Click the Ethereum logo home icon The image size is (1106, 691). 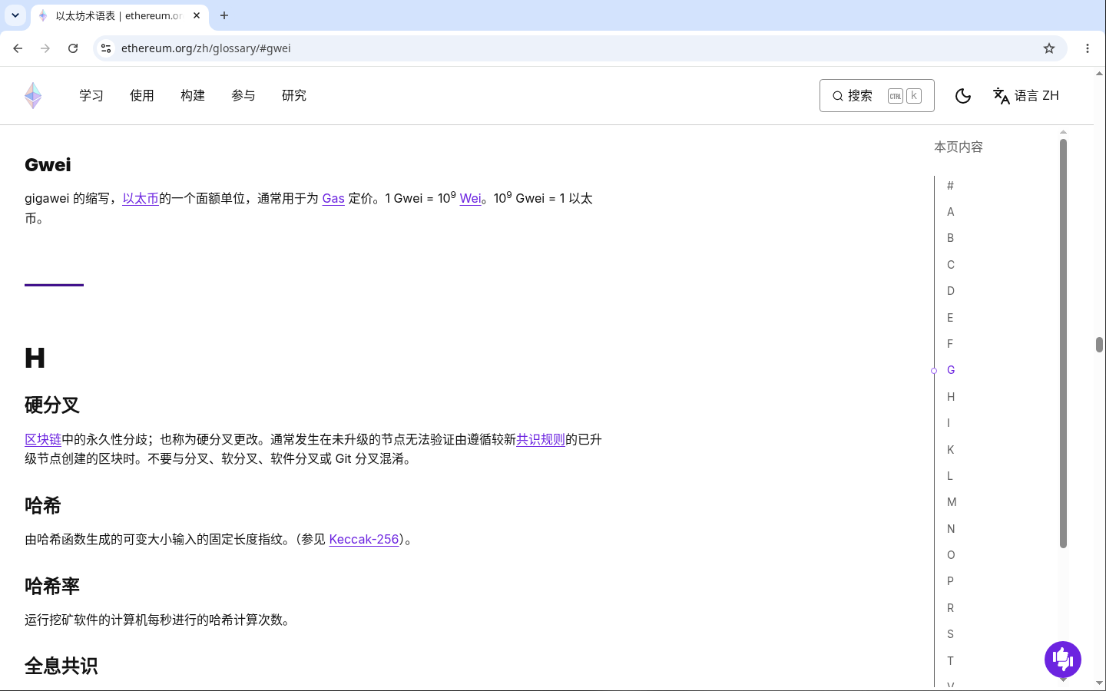pos(33,96)
